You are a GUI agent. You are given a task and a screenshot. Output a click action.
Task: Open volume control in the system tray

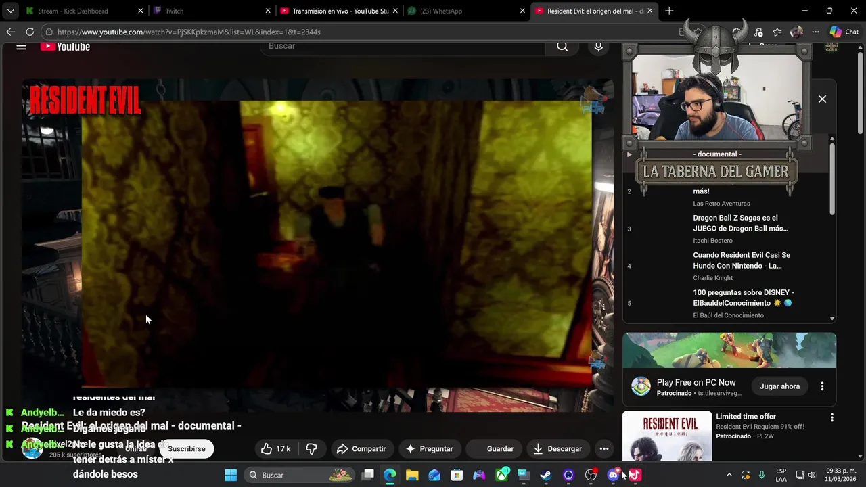point(812,475)
